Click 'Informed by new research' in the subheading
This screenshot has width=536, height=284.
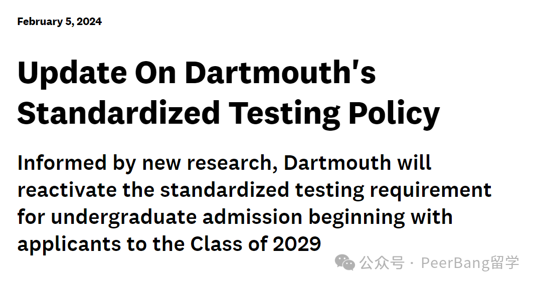tap(147, 163)
